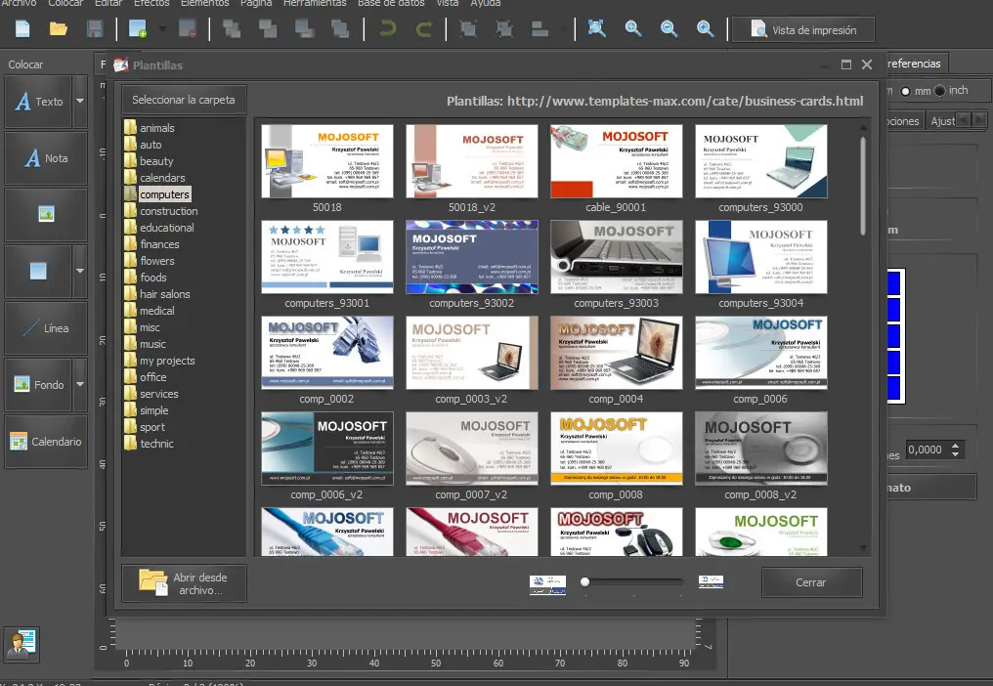Click the Cerrar button
This screenshot has width=993, height=686.
point(811,582)
